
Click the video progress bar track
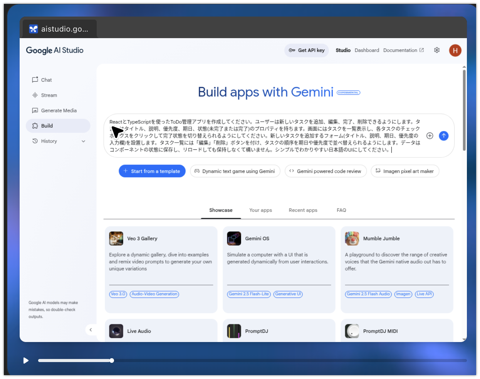[x=252, y=361]
